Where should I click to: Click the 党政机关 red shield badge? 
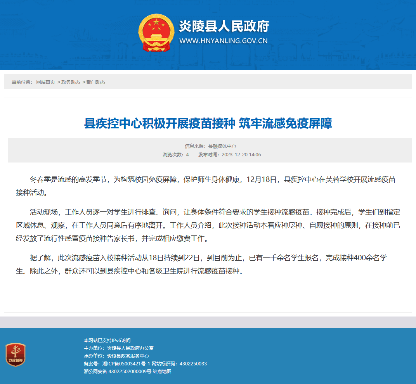tap(16, 355)
